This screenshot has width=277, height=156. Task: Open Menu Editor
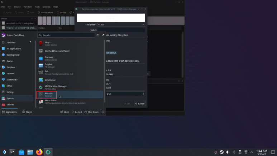pyautogui.click(x=70, y=101)
